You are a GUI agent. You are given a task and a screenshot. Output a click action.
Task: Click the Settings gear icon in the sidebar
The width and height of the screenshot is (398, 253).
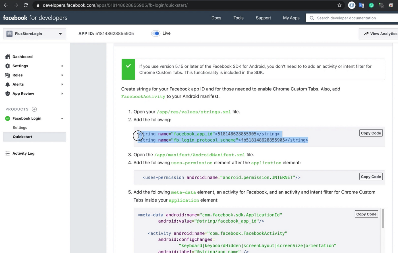[x=8, y=66]
